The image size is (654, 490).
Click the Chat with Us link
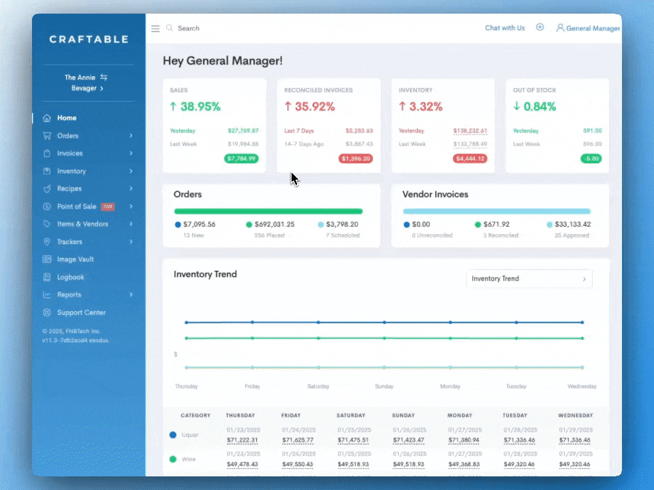[x=505, y=28]
